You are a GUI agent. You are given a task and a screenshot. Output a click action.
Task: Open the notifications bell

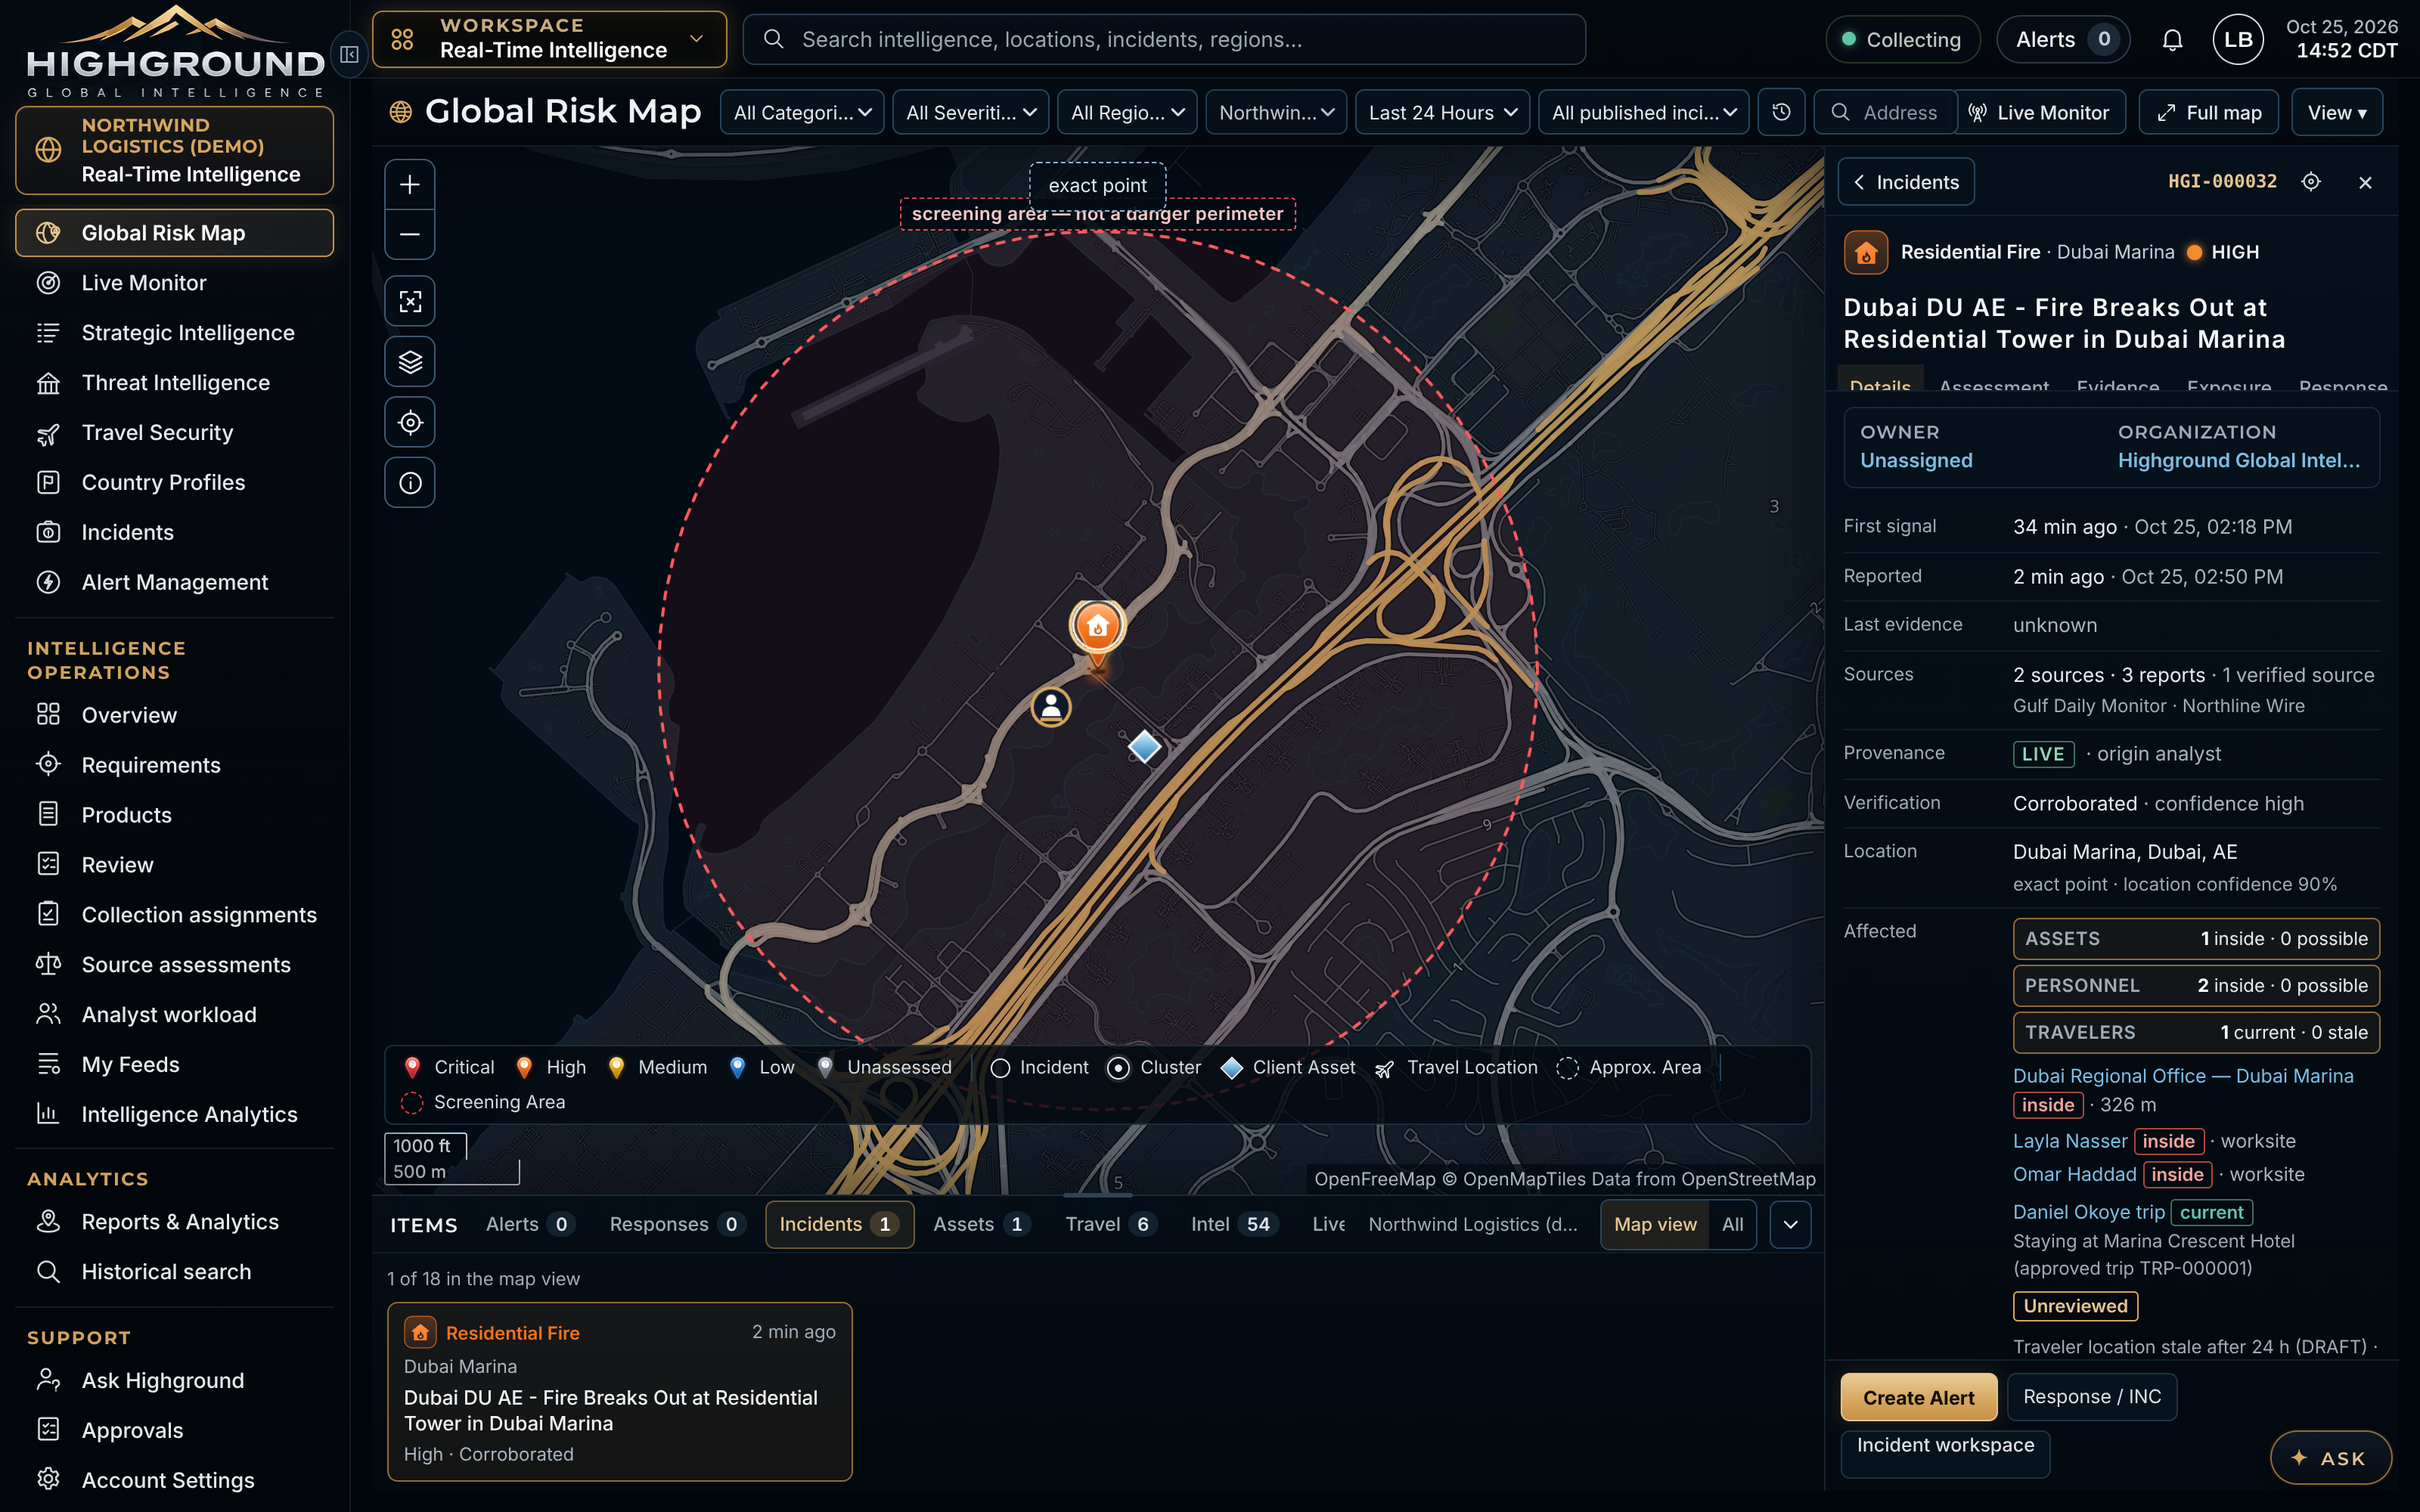click(2172, 40)
